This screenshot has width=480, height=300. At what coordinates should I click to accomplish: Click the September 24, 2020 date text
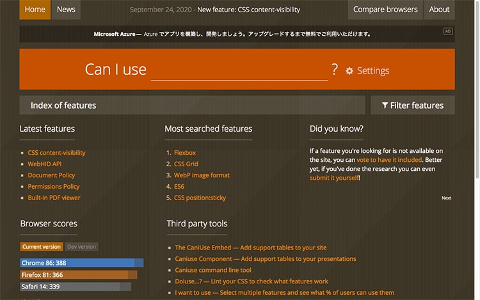(x=161, y=10)
